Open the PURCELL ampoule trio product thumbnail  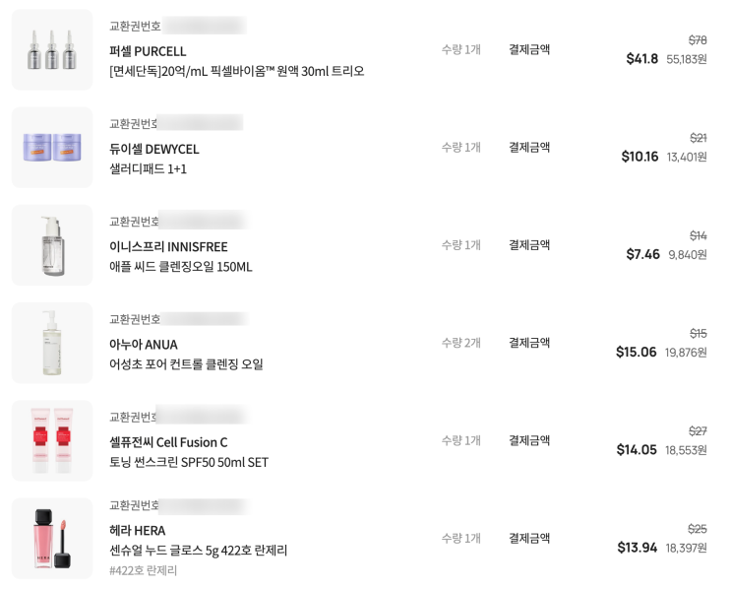click(52, 50)
